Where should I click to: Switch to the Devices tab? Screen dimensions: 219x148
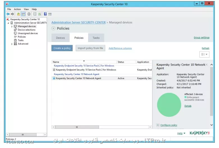(x=60, y=38)
